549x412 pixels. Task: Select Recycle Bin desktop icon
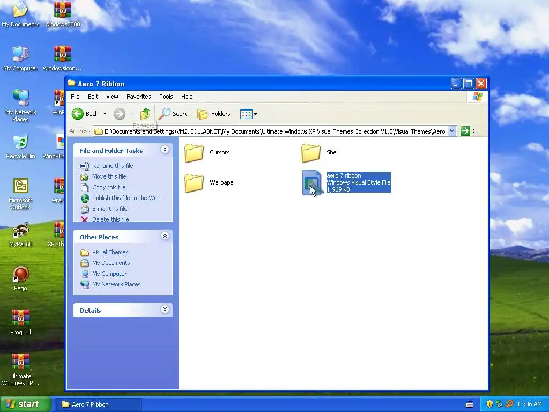(x=20, y=146)
